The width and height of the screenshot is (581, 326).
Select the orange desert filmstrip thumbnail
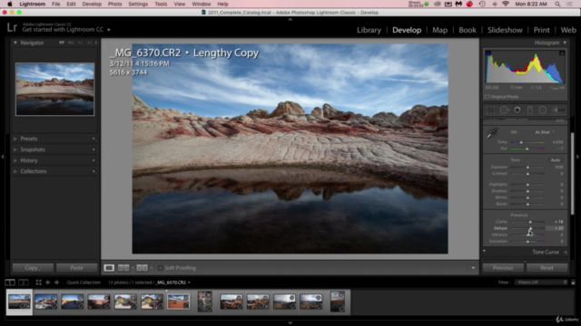[x=178, y=302]
